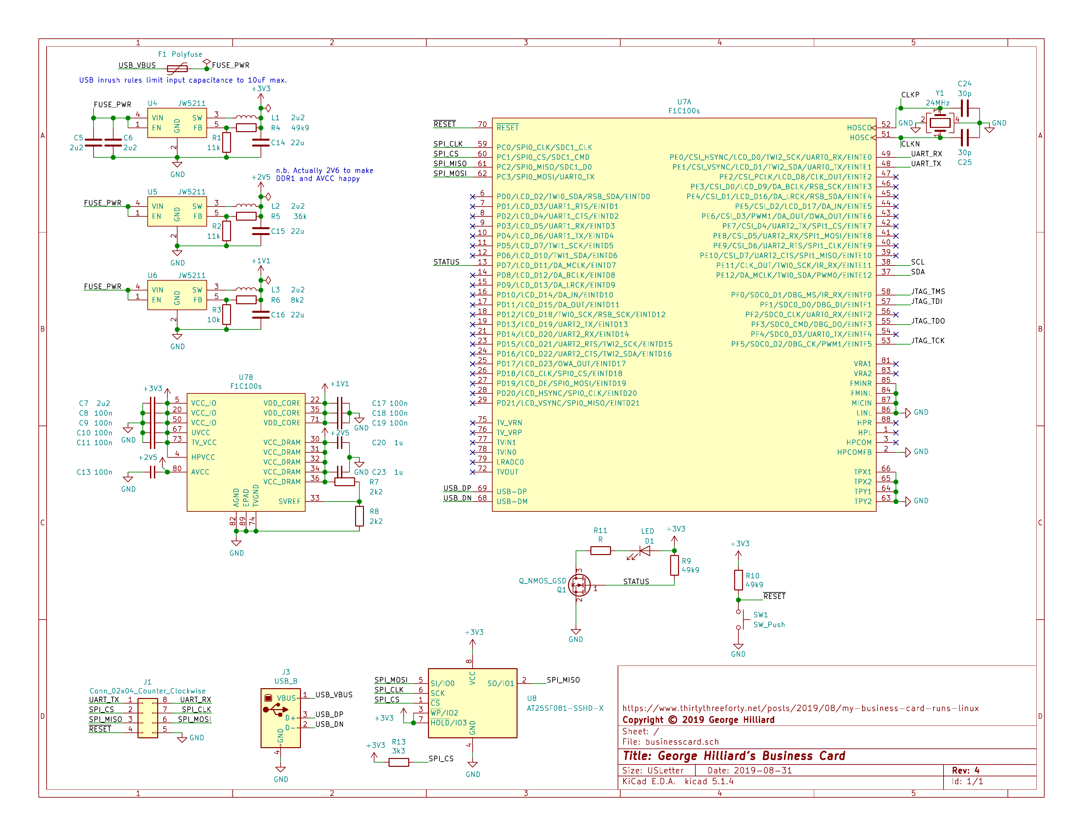The height and width of the screenshot is (836, 1083).
Task: Click the title text George Hilliard's Business Card
Action: tap(733, 756)
